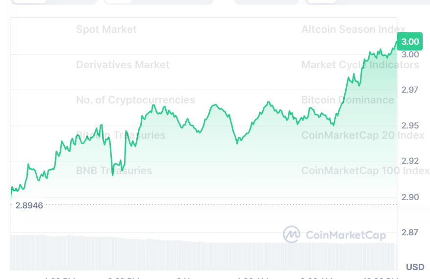This screenshot has height=279, width=430.
Task: Click the green 3.00 current price badge
Action: coord(410,42)
